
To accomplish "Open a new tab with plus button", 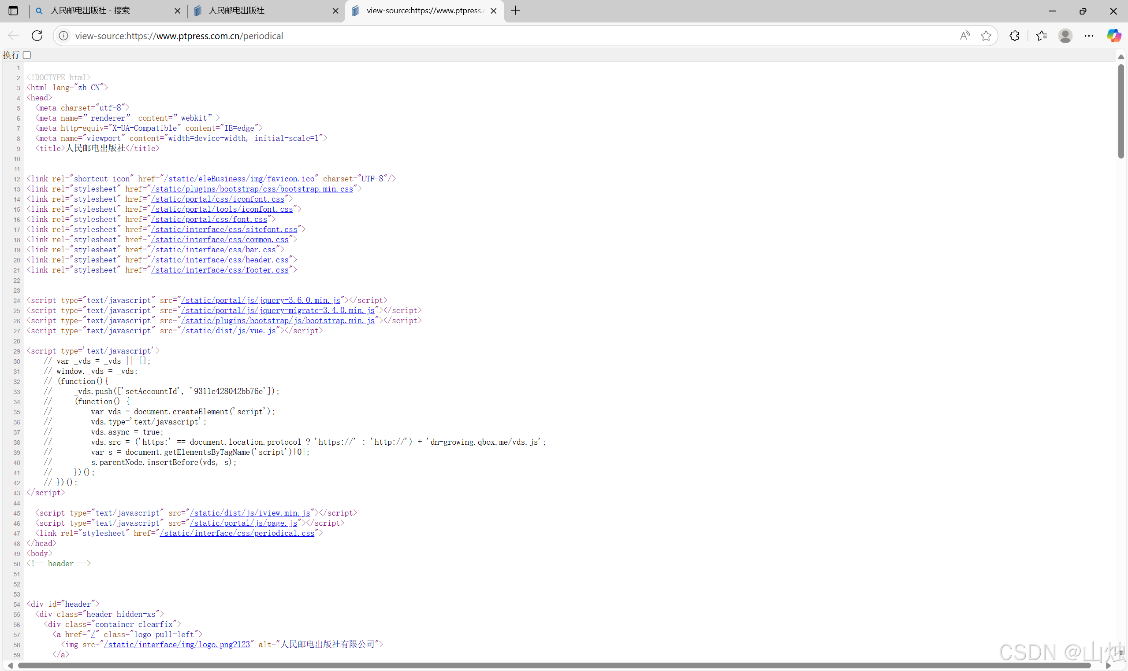I will pos(515,11).
